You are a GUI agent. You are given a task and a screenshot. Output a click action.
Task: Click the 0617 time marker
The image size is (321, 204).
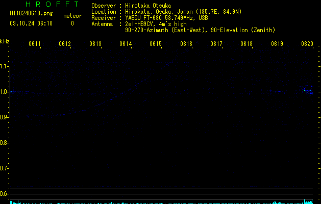216,44
